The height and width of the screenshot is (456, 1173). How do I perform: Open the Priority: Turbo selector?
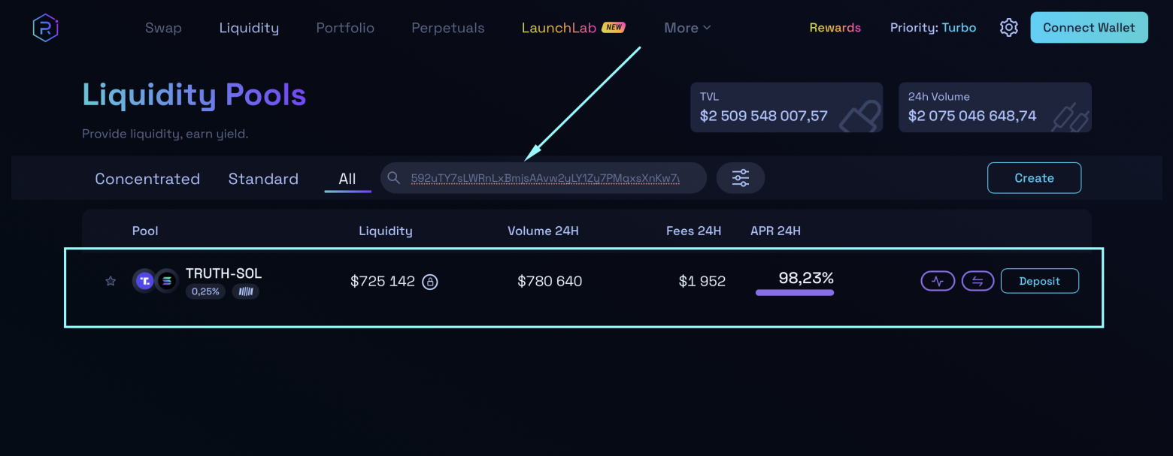coord(932,27)
